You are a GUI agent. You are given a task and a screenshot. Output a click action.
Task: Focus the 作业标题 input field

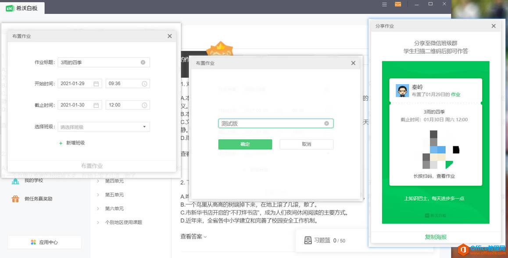[x=104, y=62]
